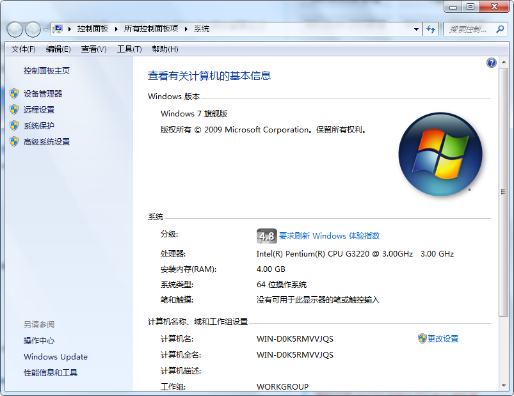Open the 编辑(E) menu
The width and height of the screenshot is (514, 396).
[x=58, y=49]
